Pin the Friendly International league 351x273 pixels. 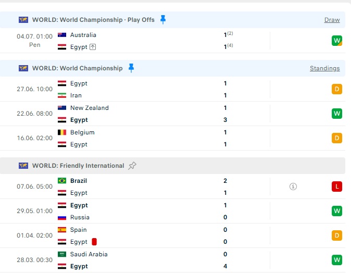coord(132,166)
